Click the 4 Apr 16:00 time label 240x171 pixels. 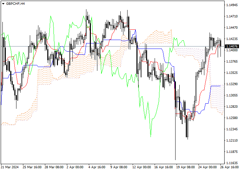pyautogui.click(x=97, y=167)
